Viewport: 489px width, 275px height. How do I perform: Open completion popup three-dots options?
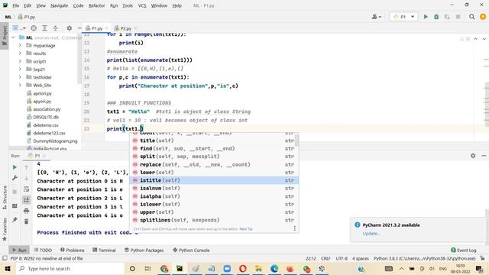click(x=294, y=228)
